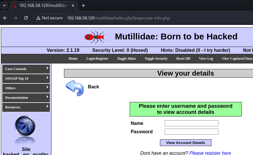This screenshot has height=155, width=253.
Task: Click Toggle Security in the menu
Action: point(156,59)
